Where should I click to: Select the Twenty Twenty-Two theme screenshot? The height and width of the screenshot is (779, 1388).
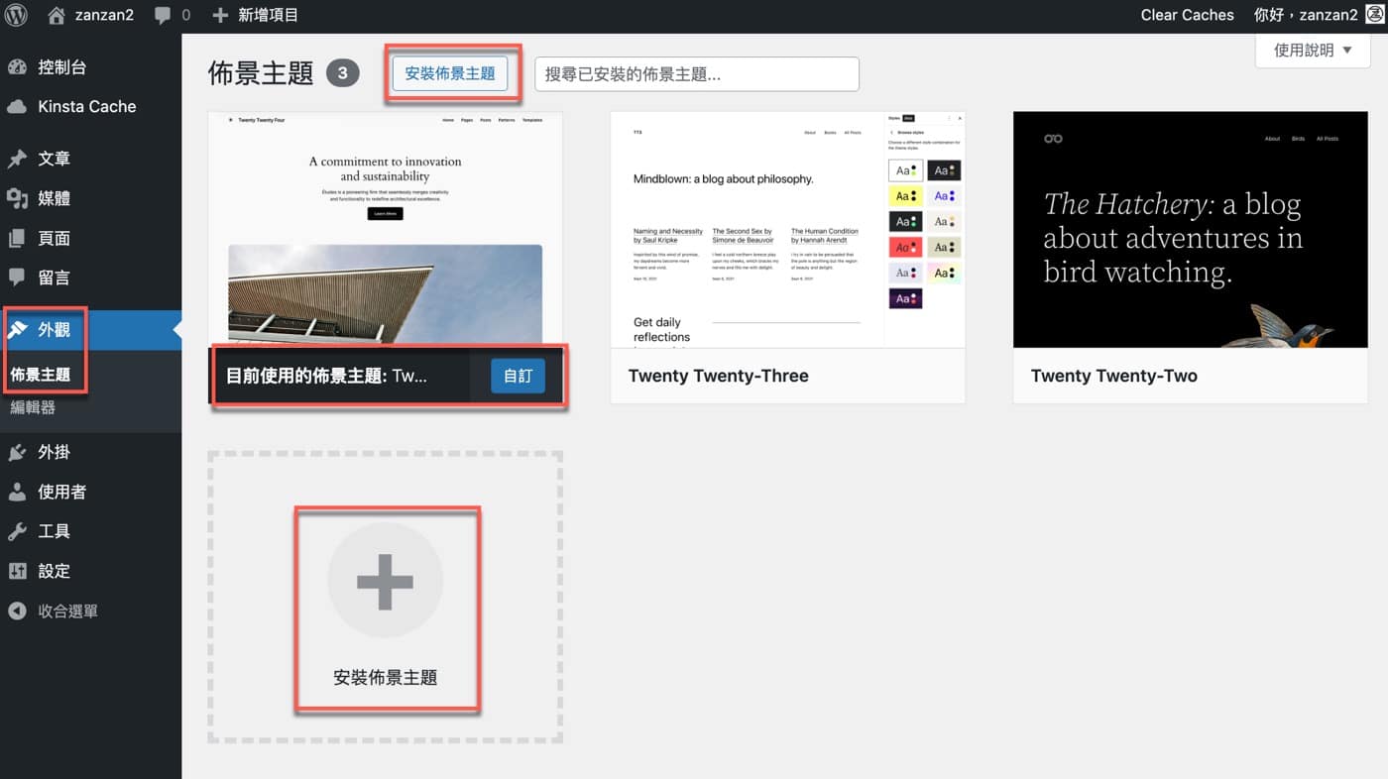tap(1191, 229)
